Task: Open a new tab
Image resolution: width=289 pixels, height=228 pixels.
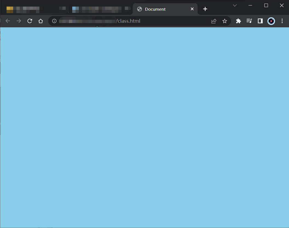Action: point(205,9)
